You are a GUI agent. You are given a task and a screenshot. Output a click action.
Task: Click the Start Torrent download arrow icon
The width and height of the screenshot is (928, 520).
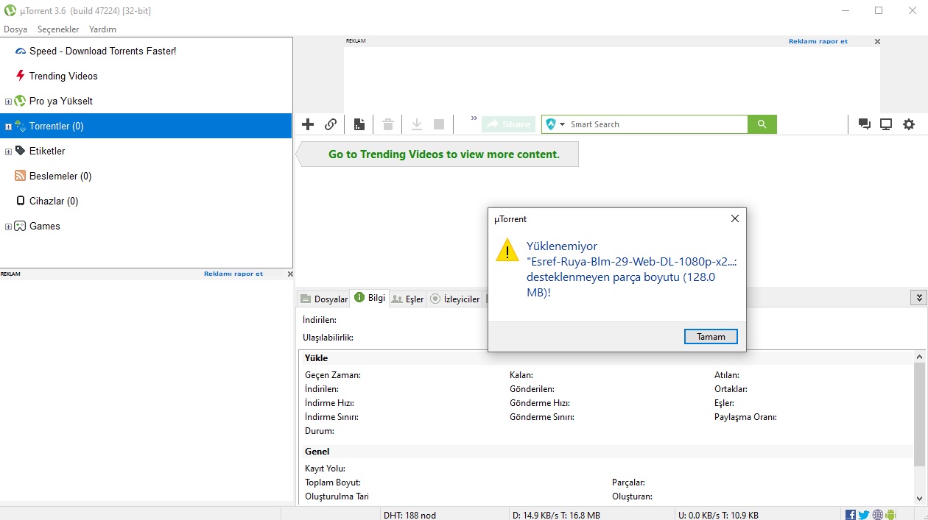tap(417, 124)
